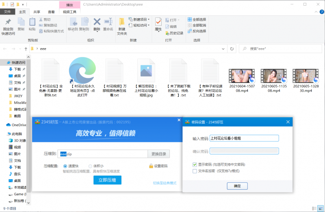Image resolution: width=325 pixels, height=212 pixels.
Task: Click the 切换至经典模式 link
Action: coord(165,183)
